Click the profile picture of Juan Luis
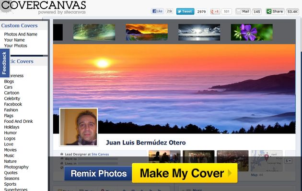Image resolution: width=302 pixels, height=191 pixels. pyautogui.click(x=79, y=127)
